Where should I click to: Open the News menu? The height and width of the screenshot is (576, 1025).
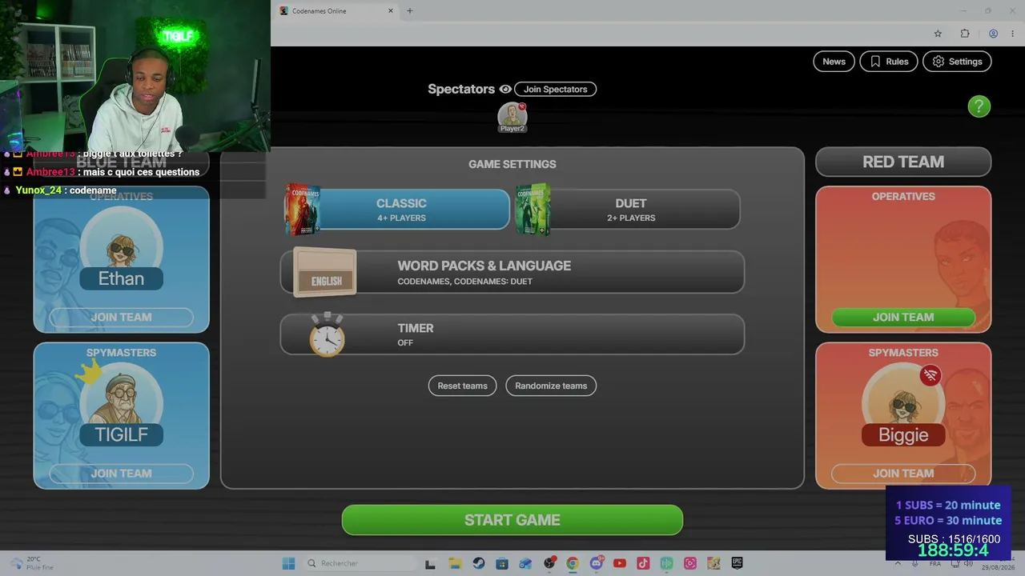(x=834, y=62)
